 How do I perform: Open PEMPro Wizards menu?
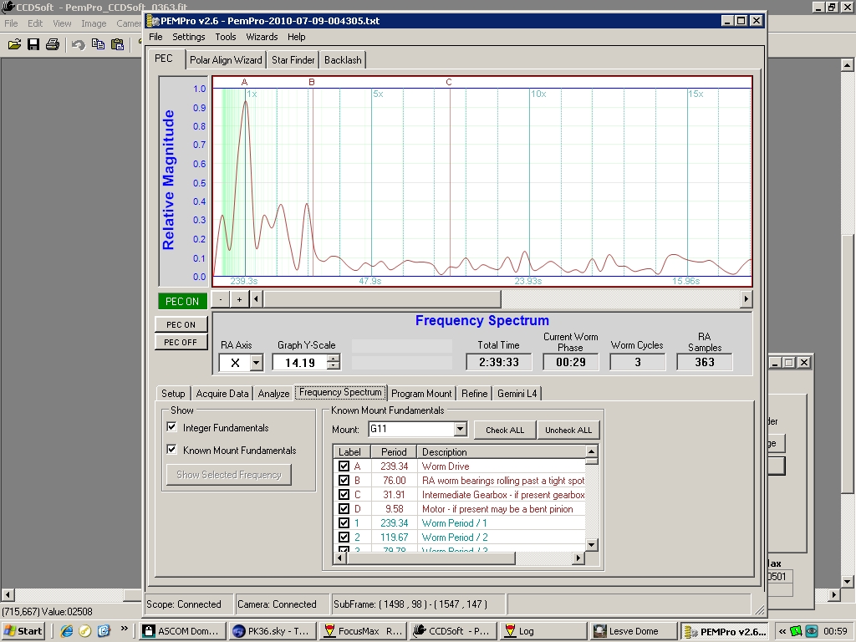point(262,37)
